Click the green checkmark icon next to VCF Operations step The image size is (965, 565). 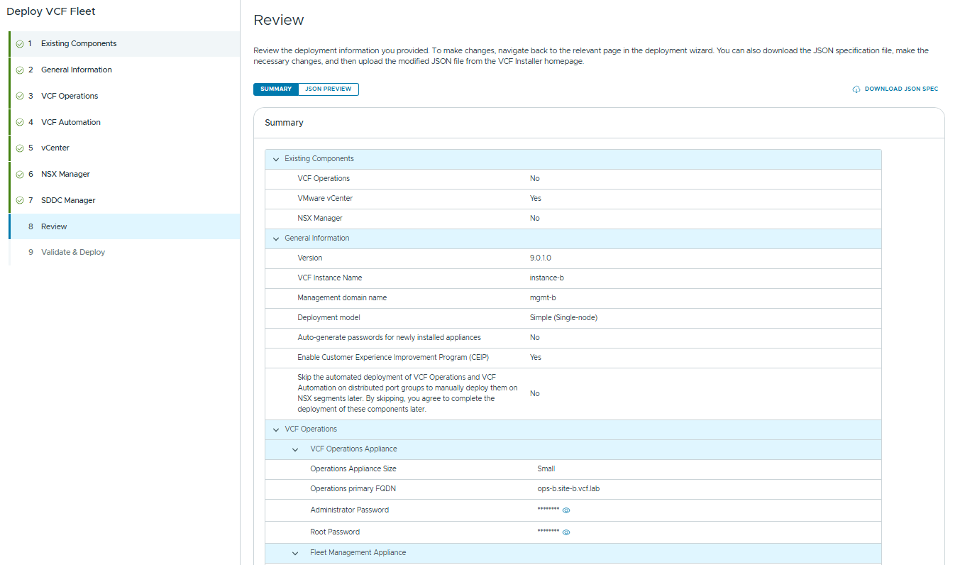[20, 97]
